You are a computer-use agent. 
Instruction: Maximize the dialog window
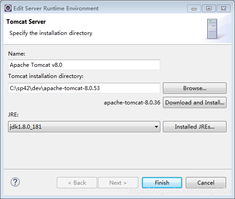209,8
